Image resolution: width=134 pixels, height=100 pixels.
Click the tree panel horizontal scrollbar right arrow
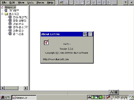pos(26,88)
